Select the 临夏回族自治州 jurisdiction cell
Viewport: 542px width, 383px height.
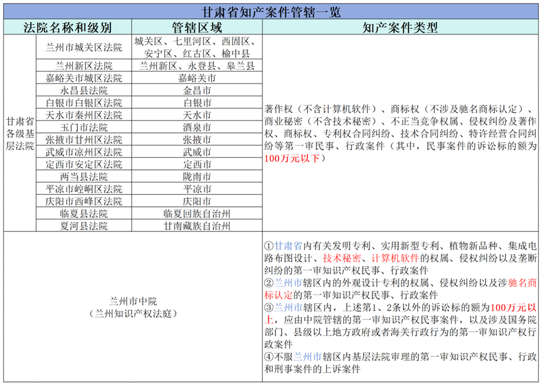click(196, 213)
